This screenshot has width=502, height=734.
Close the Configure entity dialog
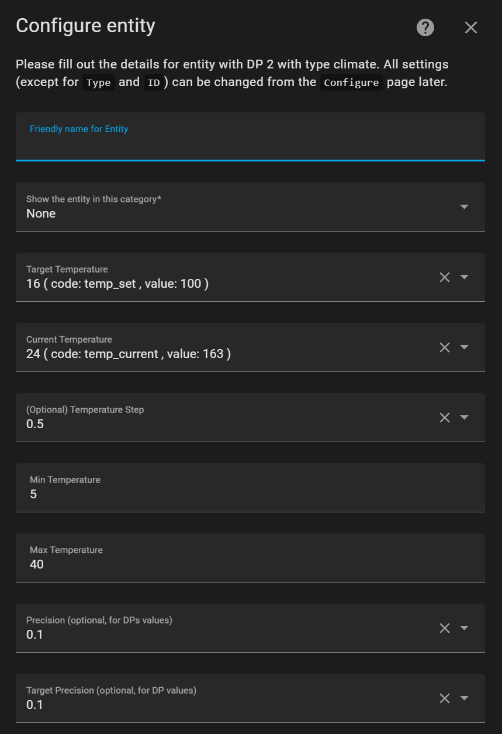(x=471, y=27)
